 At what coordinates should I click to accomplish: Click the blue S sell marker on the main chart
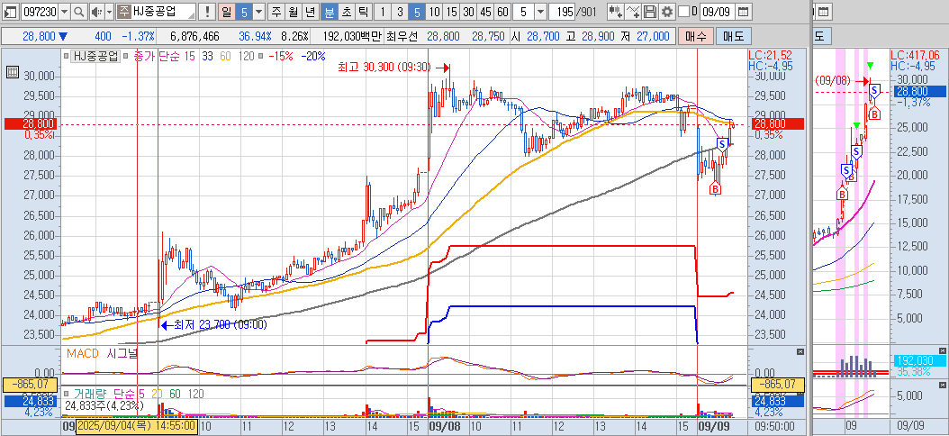(721, 143)
